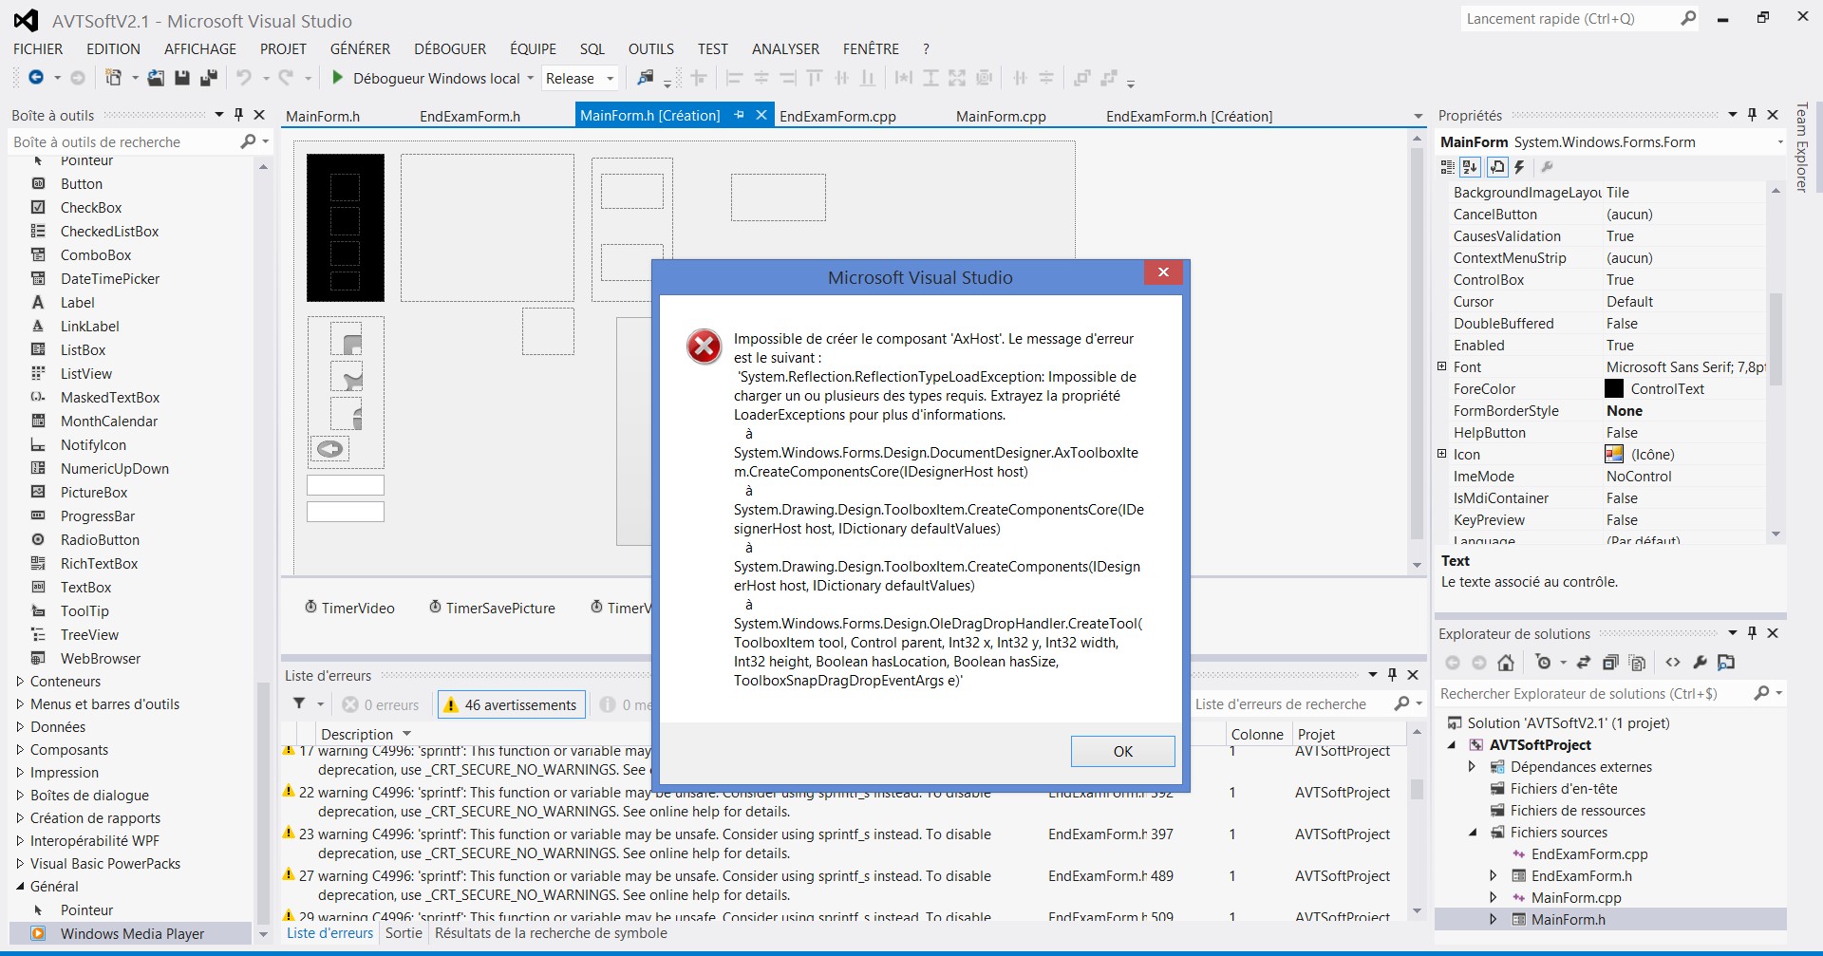Select MainForm.cpp in Solution Explorer
The width and height of the screenshot is (1823, 956).
pyautogui.click(x=1576, y=898)
